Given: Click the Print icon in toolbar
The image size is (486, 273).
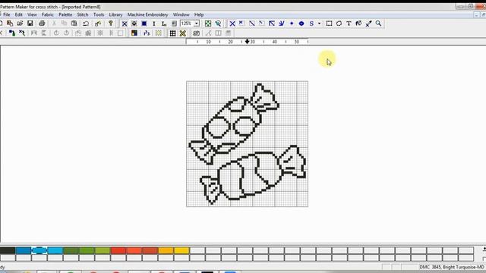Looking at the screenshot, I should click(42, 24).
